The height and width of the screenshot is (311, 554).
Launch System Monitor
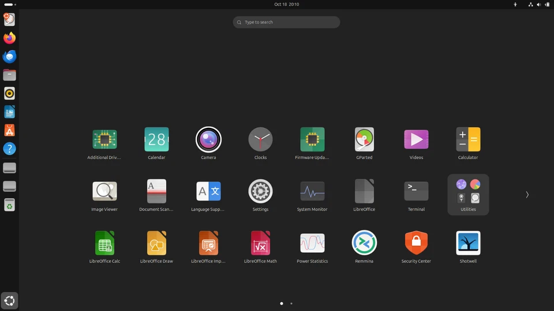tap(312, 191)
